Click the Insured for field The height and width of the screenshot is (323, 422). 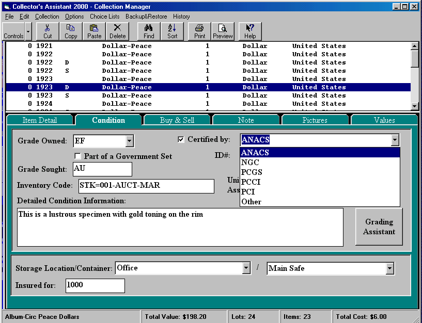[95, 285]
